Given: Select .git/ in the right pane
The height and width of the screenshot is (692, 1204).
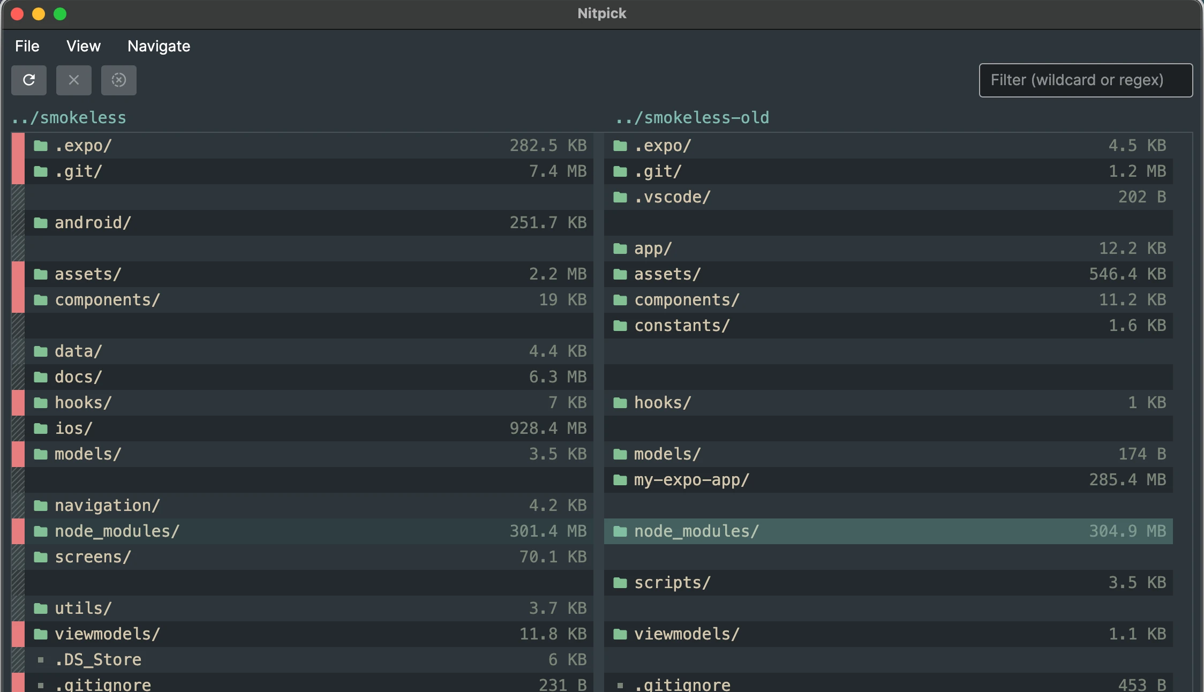Looking at the screenshot, I should 889,171.
